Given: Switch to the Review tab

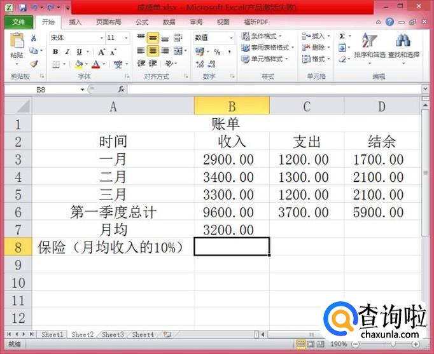Looking at the screenshot, I should (x=196, y=22).
